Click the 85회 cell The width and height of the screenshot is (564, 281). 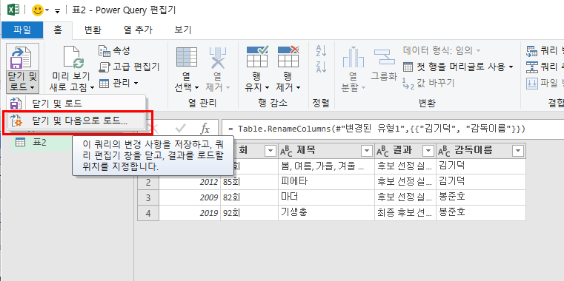click(x=249, y=182)
